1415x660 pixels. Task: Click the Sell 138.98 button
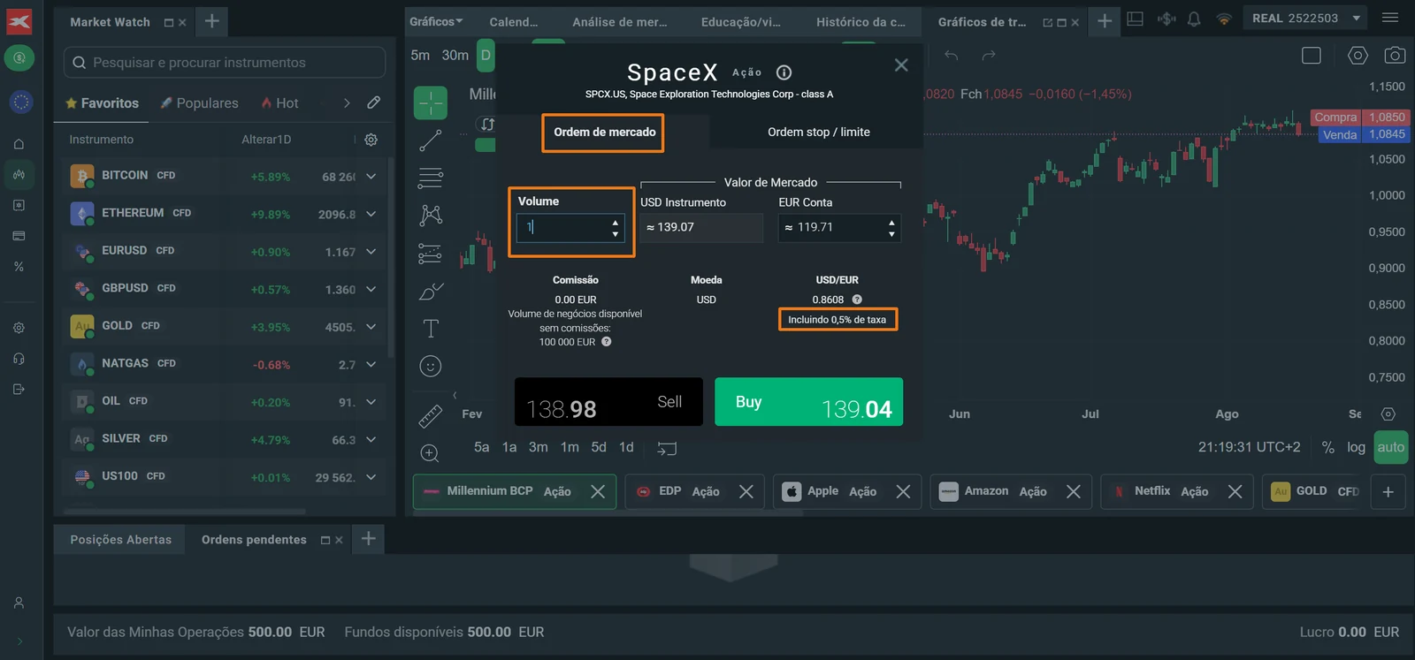click(608, 402)
